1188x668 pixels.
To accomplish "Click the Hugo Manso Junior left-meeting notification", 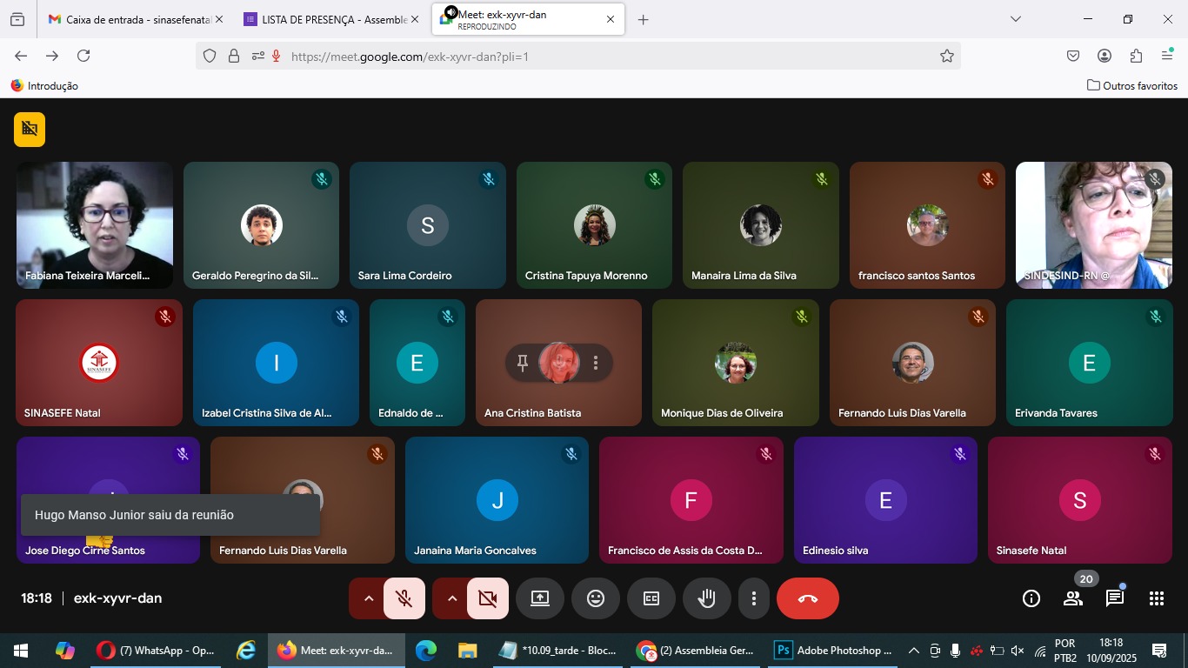I will [170, 515].
